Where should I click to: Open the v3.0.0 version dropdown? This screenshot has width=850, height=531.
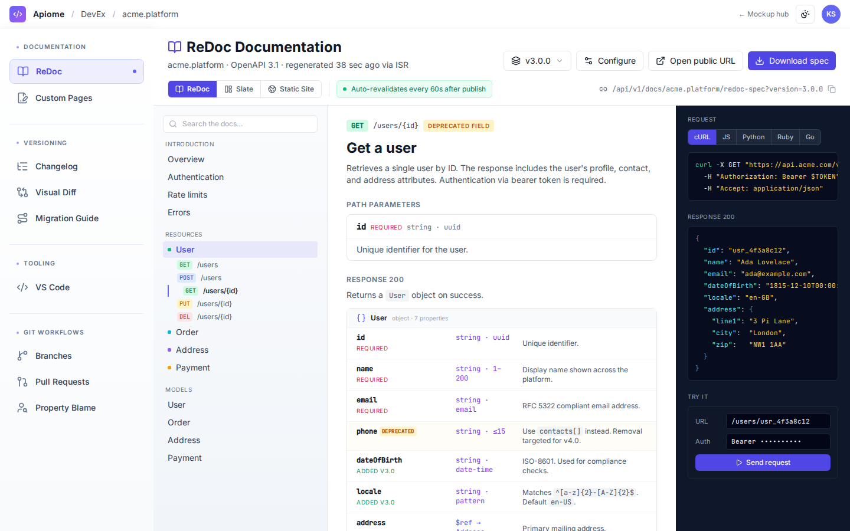coord(537,61)
